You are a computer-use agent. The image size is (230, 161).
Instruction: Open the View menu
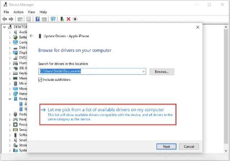pyautogui.click(x=31, y=12)
